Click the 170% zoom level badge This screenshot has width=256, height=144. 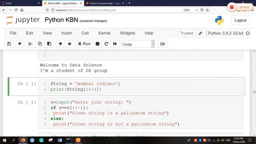pyautogui.click(x=186, y=10)
